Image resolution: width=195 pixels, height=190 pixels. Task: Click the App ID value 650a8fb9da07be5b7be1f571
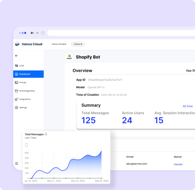(x=105, y=80)
